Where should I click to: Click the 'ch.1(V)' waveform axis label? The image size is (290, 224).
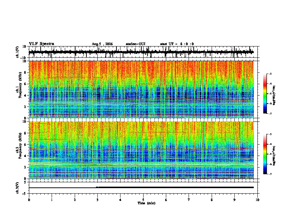[x=18, y=52]
